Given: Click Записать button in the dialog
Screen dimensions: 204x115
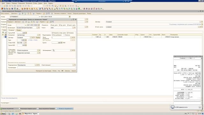Looking at the screenshot, I should pyautogui.click(x=67, y=71).
